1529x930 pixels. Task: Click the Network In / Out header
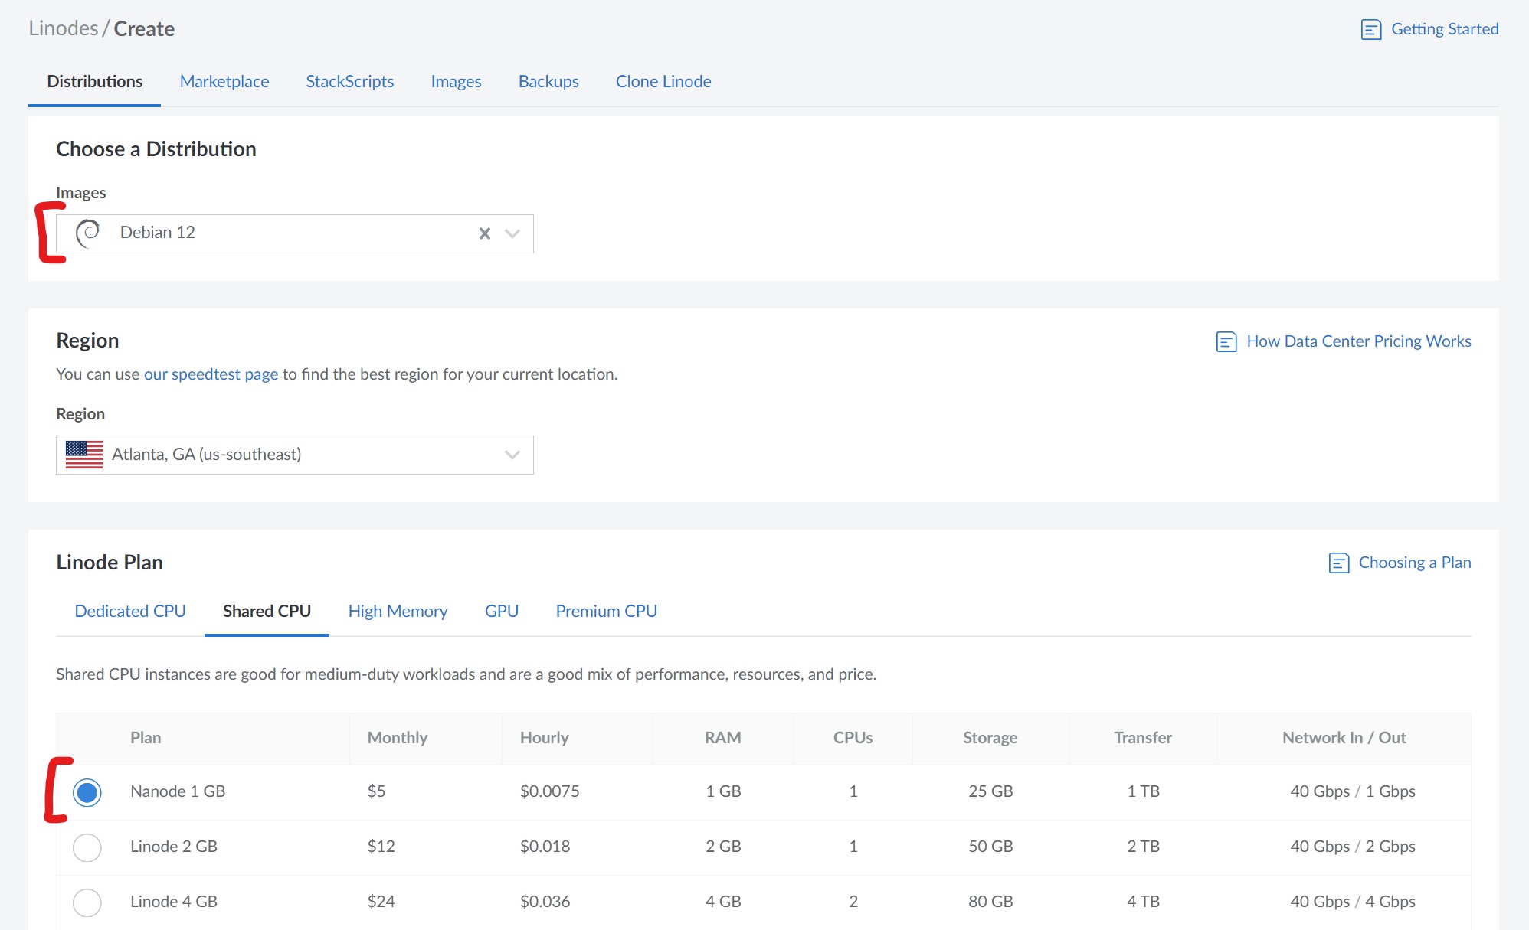click(1344, 738)
